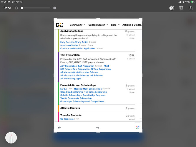Screen dimensions: 196x147
Task: Adjust the opacity slider knob
Action: (22, 8)
